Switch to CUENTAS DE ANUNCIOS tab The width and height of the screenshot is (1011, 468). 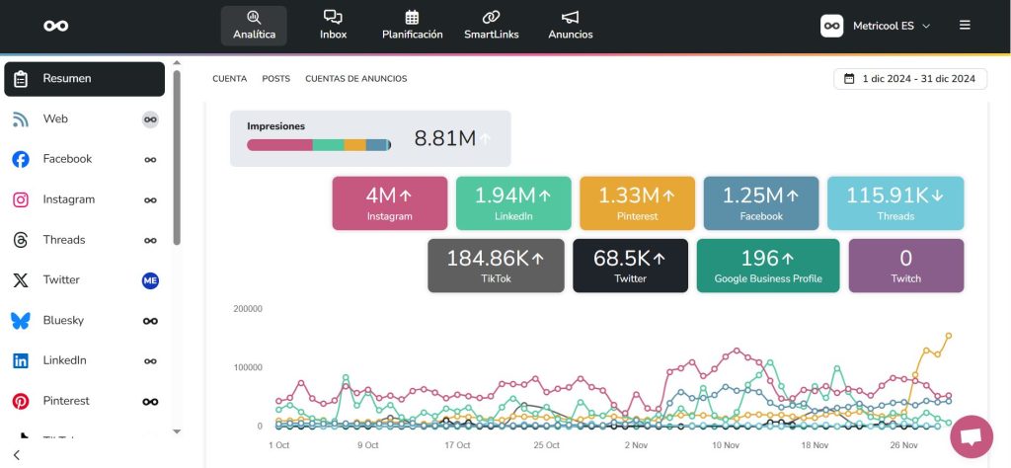pos(355,79)
